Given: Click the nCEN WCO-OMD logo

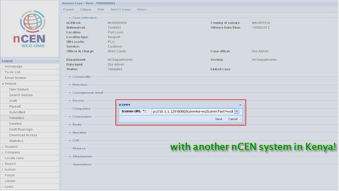Looking at the screenshot, I should click(x=30, y=29).
